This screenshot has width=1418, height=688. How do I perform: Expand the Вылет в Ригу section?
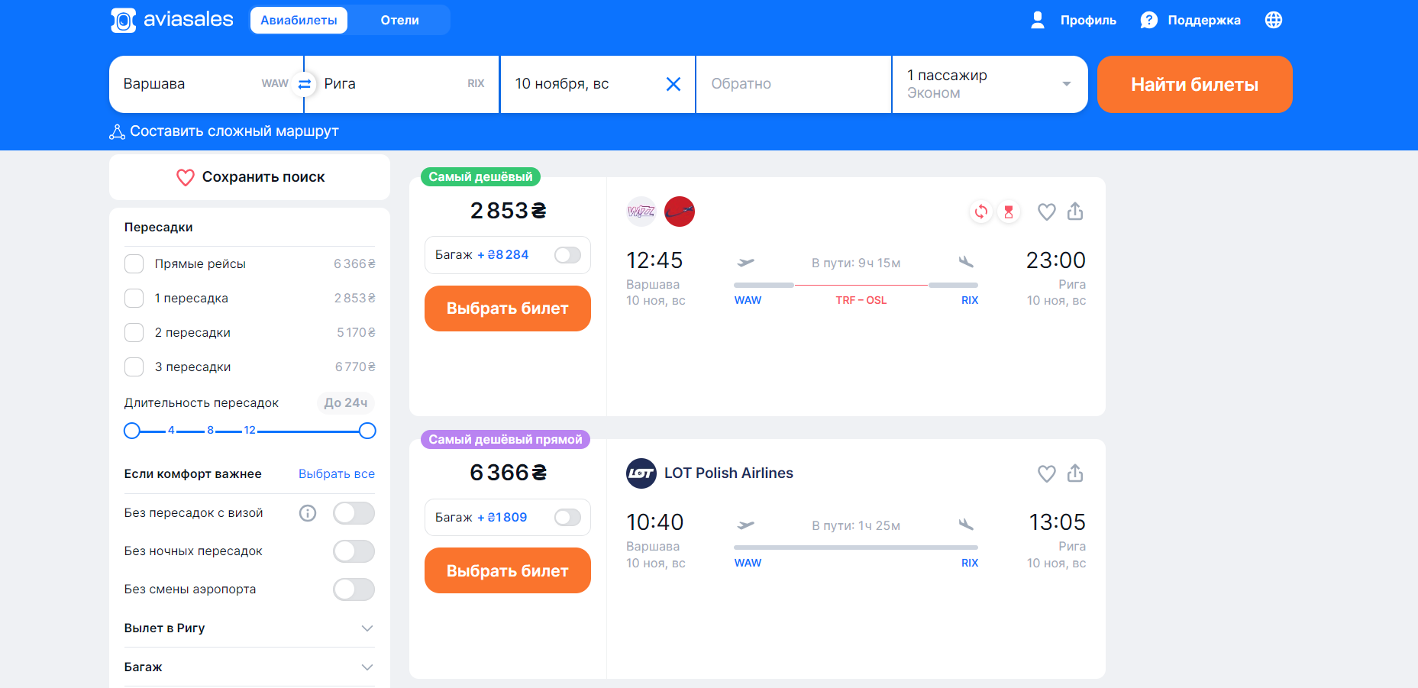click(x=249, y=628)
